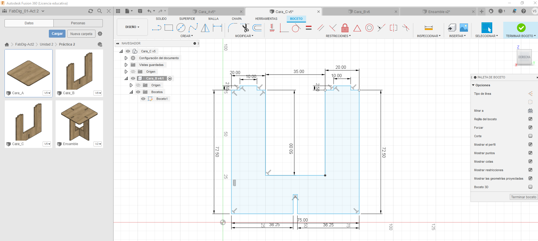The width and height of the screenshot is (538, 241).
Task: Apply the Symmetry constraint
Action: pos(393,28)
